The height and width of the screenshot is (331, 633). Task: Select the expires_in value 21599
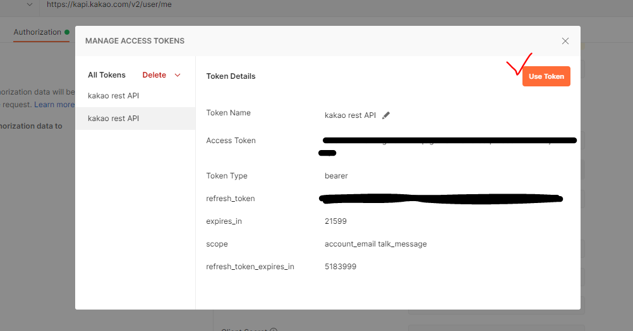click(335, 221)
